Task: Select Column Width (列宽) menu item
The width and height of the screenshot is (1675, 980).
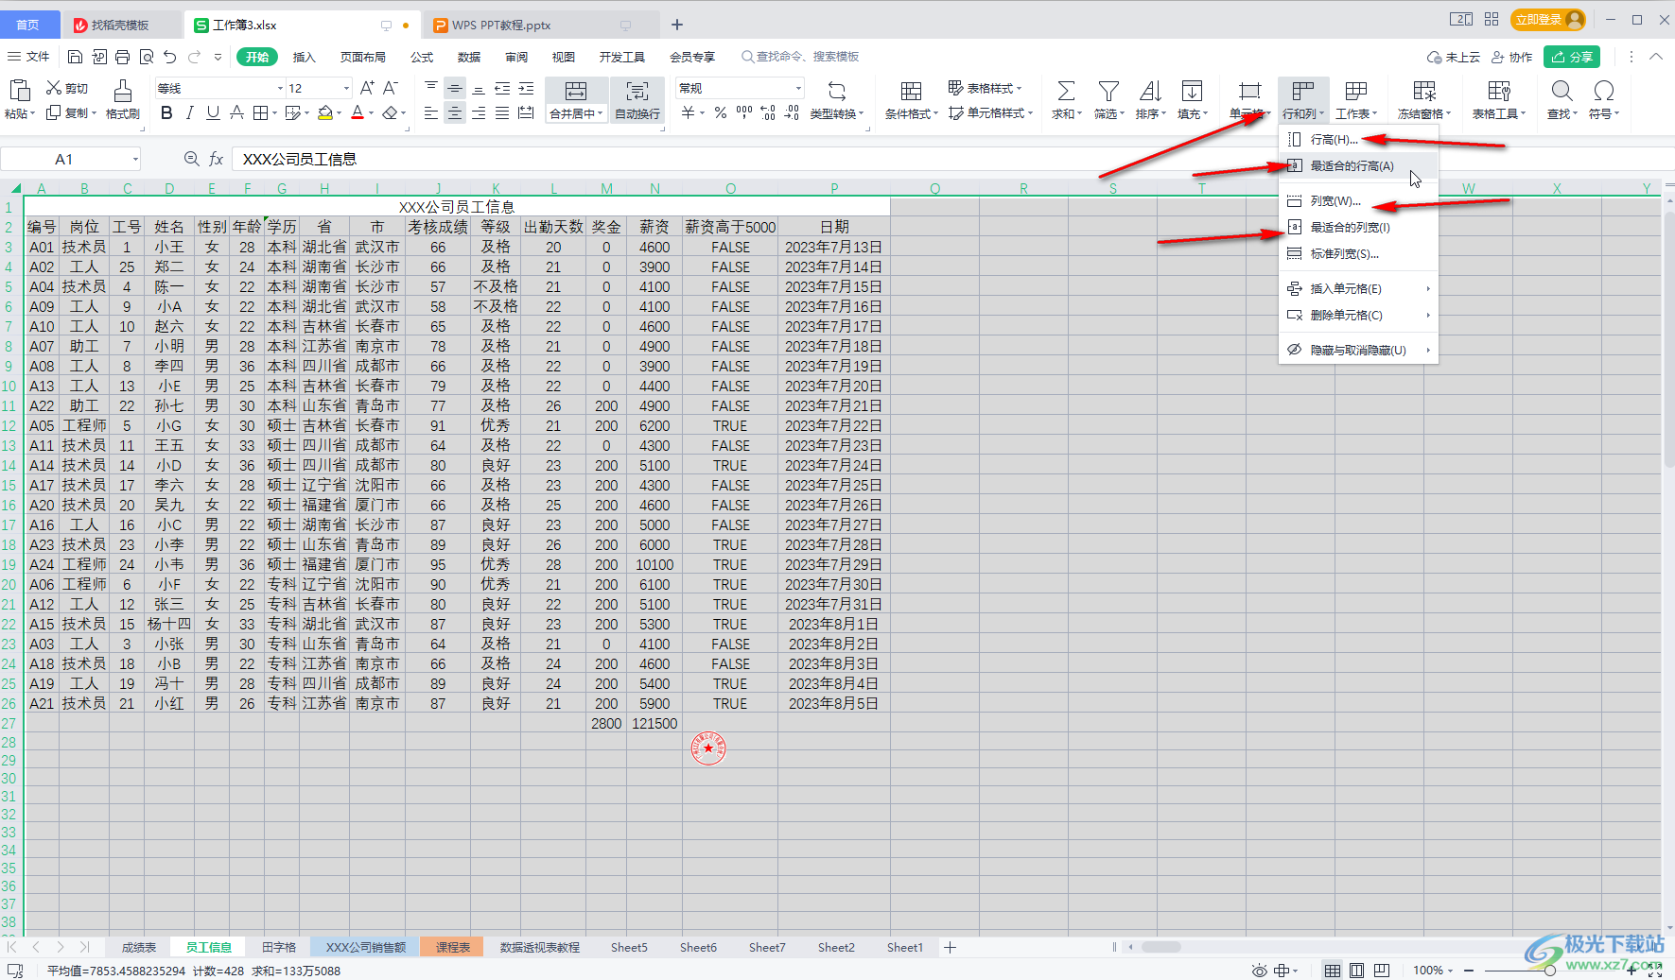Action: [1358, 201]
